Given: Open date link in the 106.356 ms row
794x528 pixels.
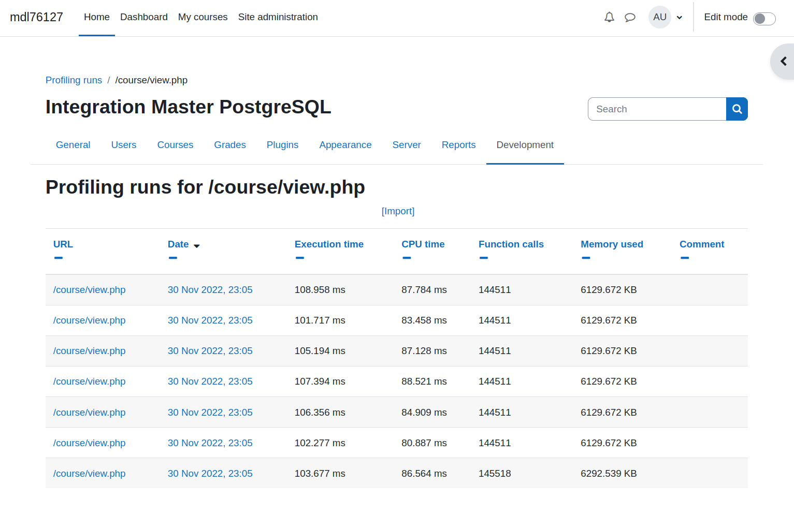Looking at the screenshot, I should pyautogui.click(x=210, y=413).
